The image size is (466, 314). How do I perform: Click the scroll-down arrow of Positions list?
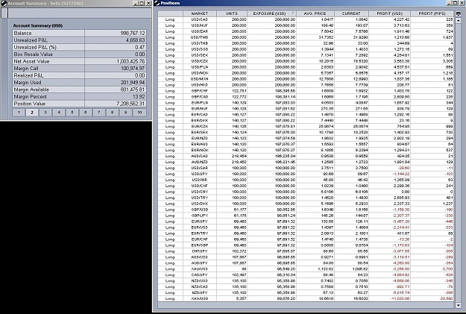point(459,305)
